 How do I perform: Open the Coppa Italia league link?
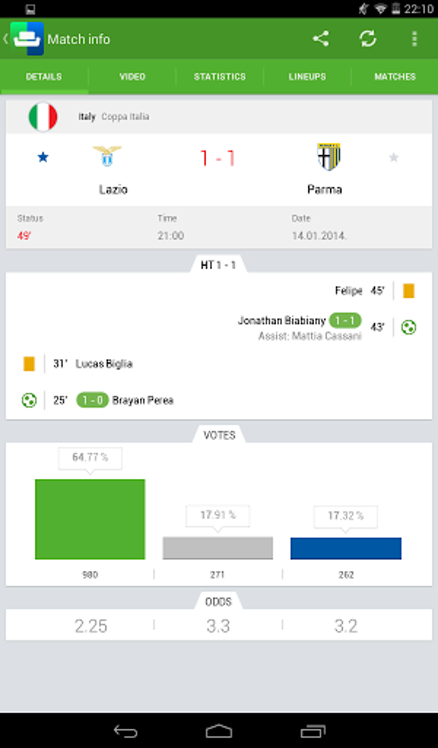[x=125, y=117]
